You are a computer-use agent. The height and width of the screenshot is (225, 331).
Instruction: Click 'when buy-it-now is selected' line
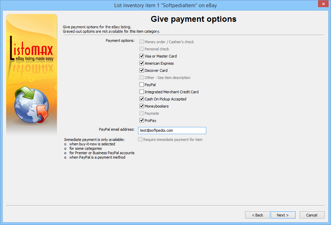coord(92,144)
